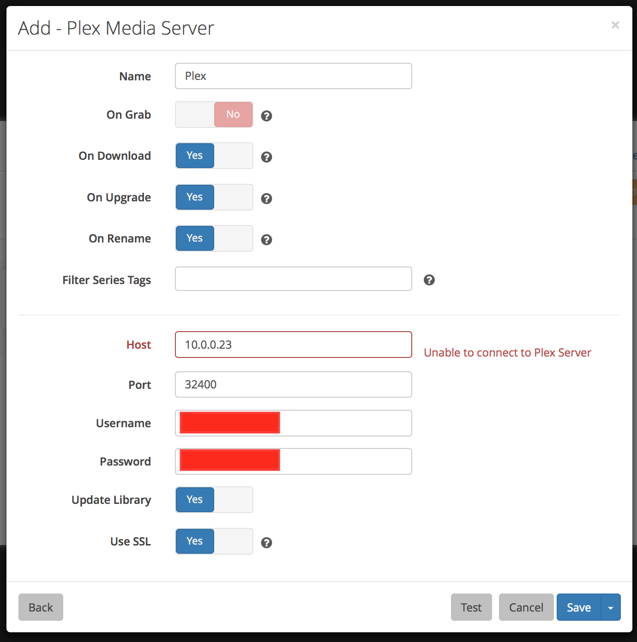Open the On Grab help icon
This screenshot has width=637, height=642.
click(x=266, y=116)
